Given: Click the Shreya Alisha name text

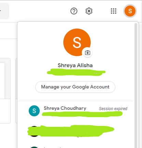Looking at the screenshot, I should (75, 65).
